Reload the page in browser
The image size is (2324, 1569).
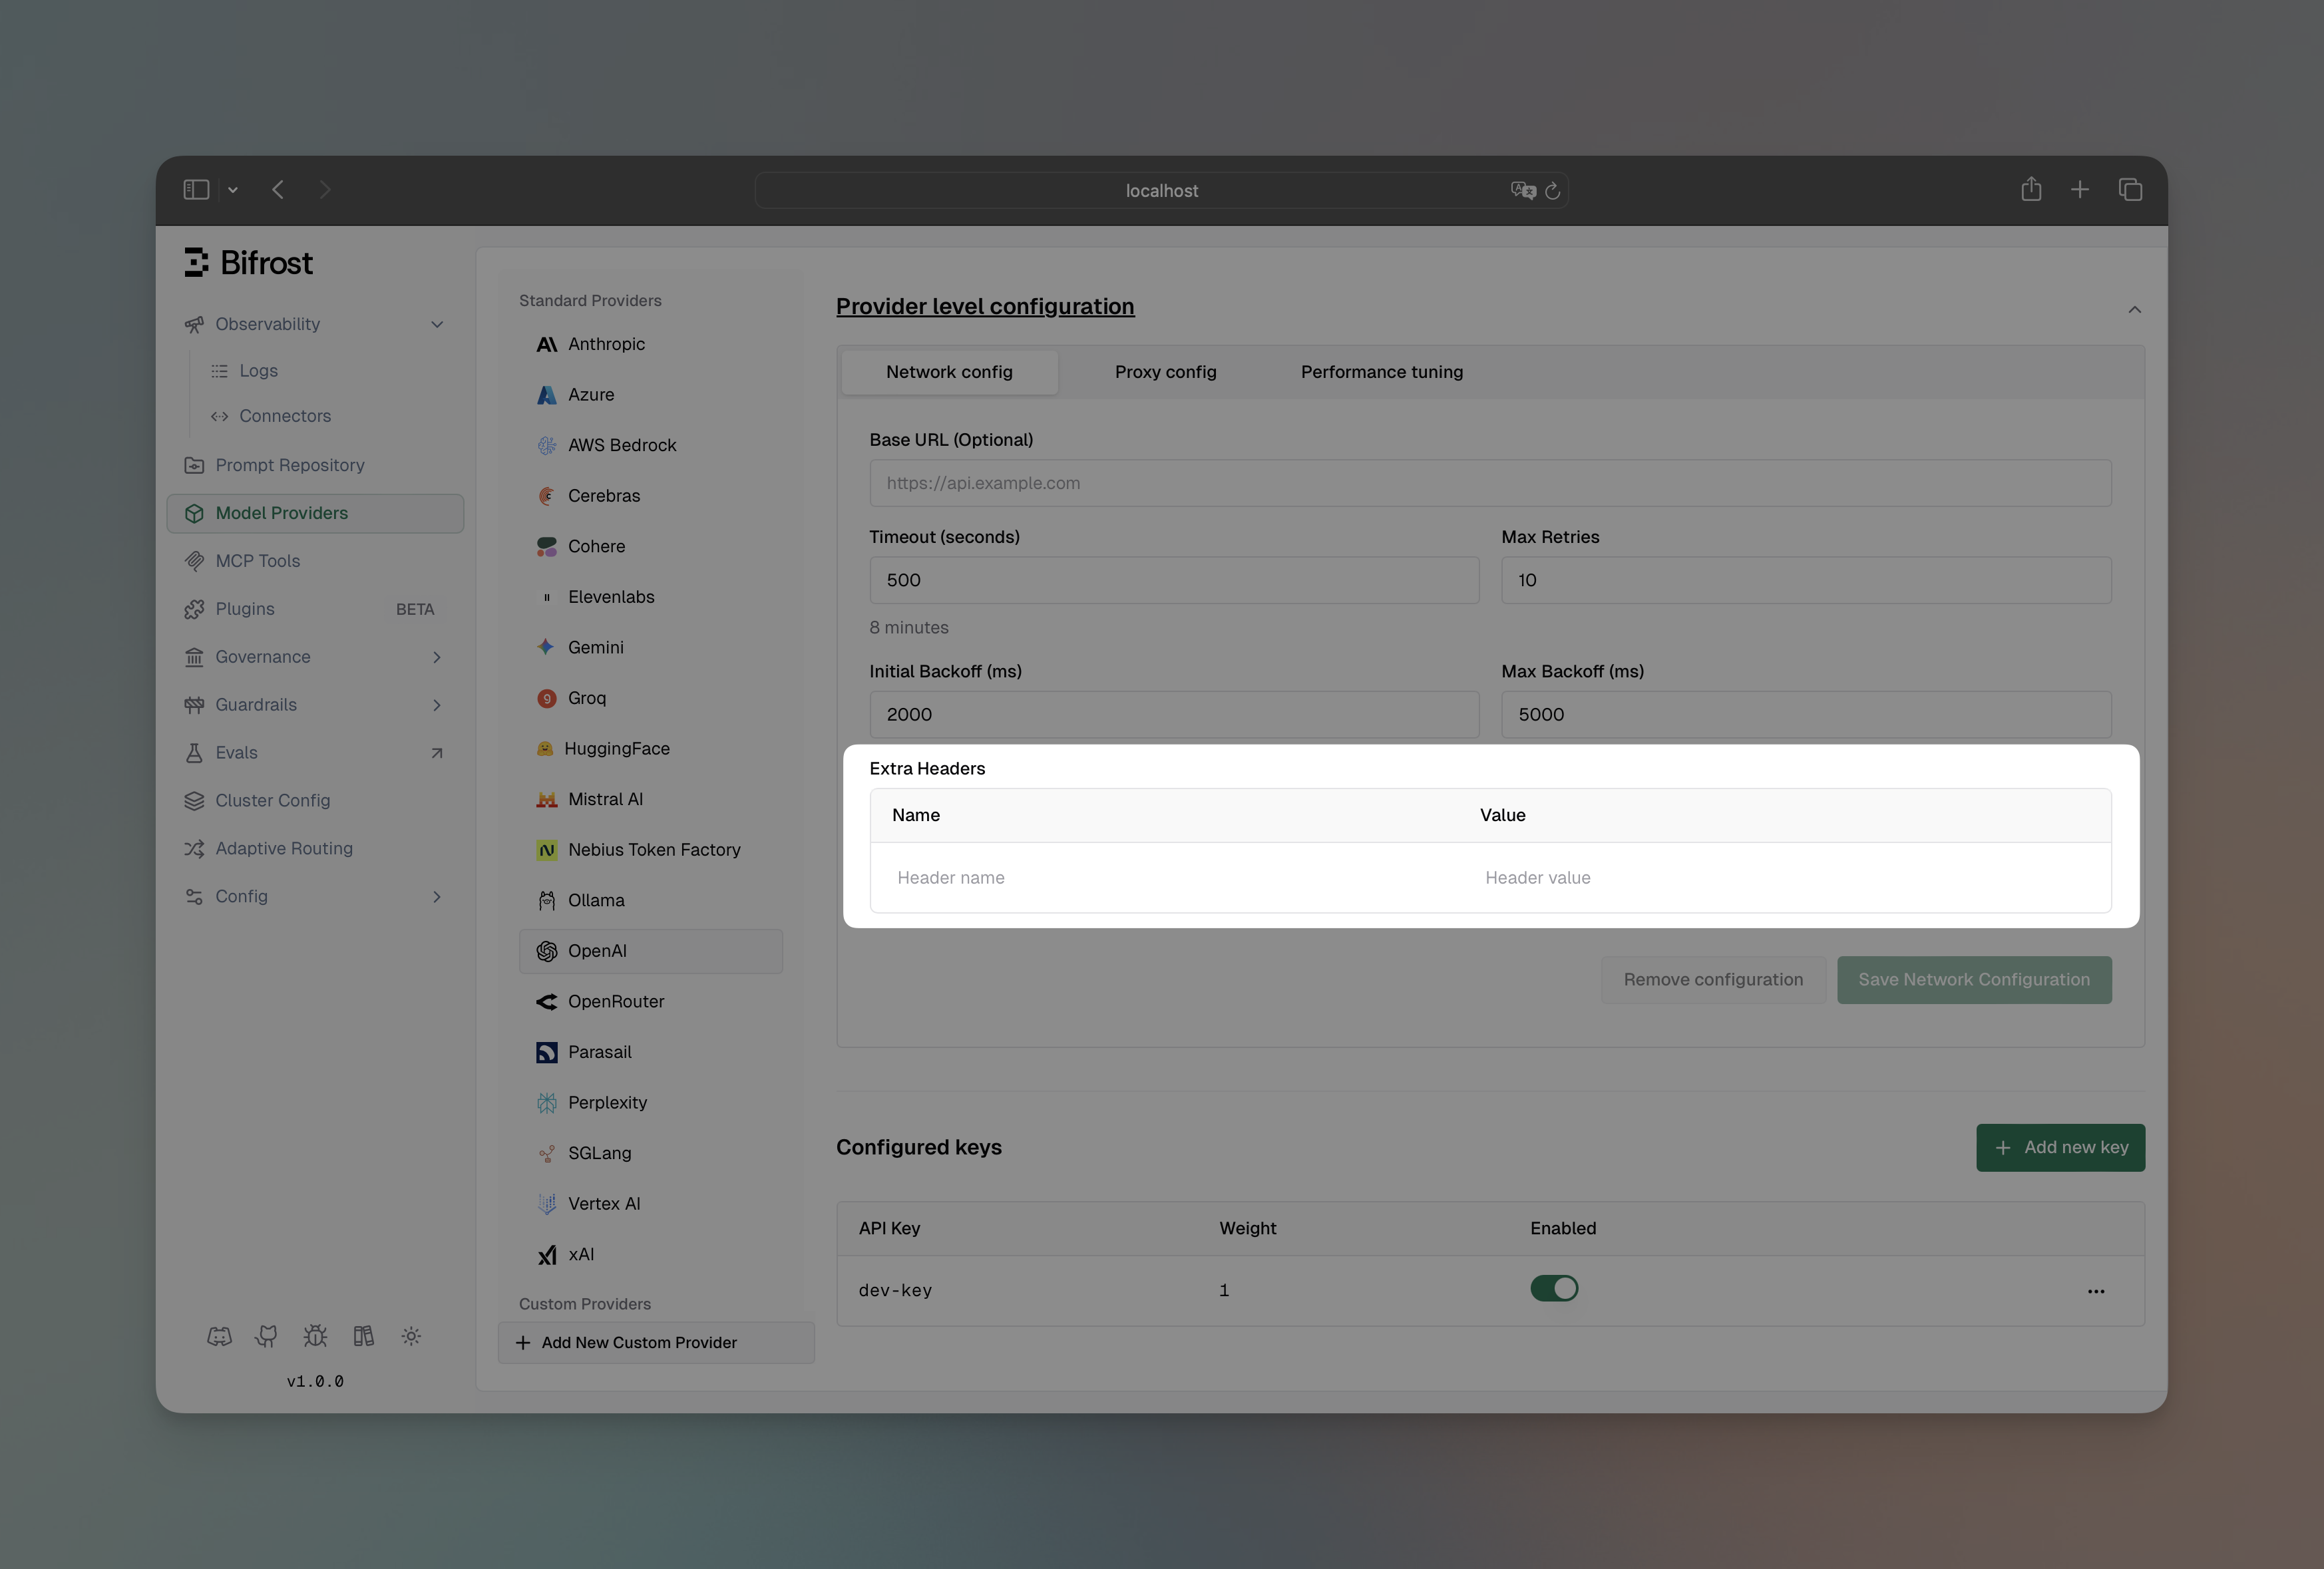point(1552,191)
